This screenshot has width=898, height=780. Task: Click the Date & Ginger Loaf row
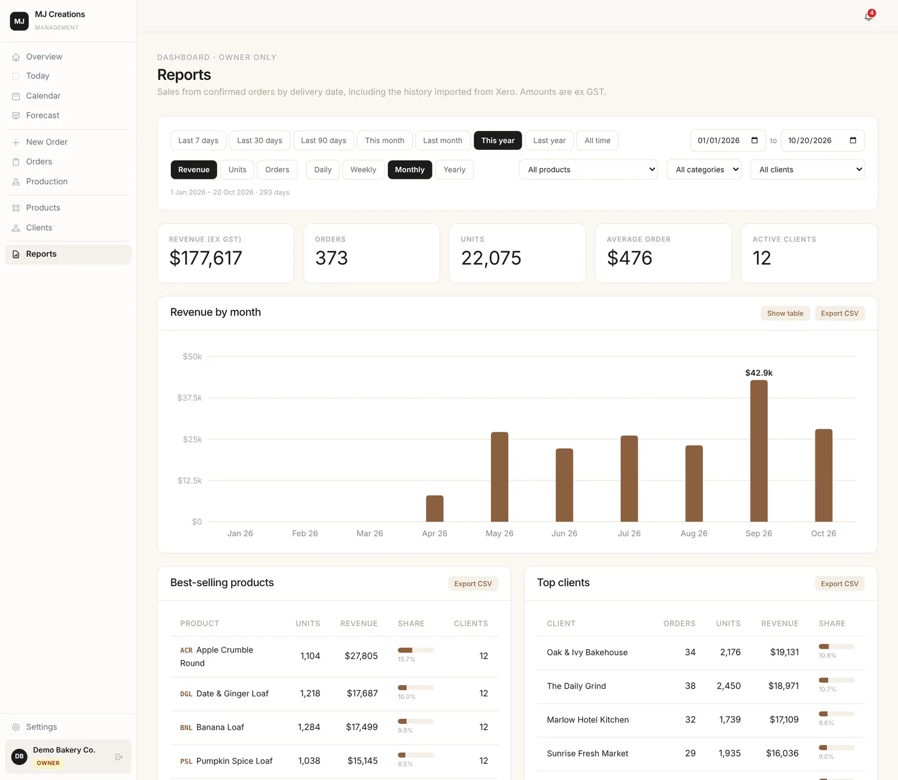(335, 694)
